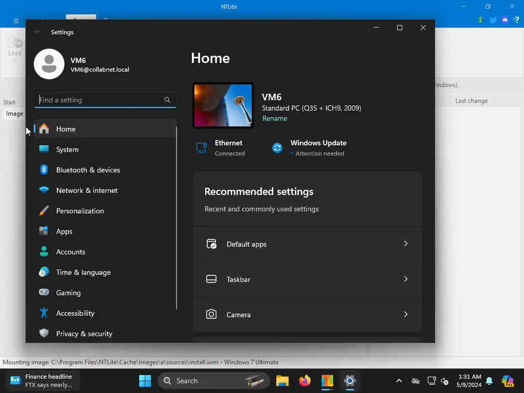Open Home in Settings sidebar
This screenshot has height=393, width=524.
click(105, 128)
